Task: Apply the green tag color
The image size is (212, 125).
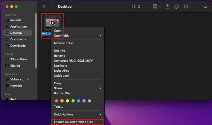Action: point(73,101)
